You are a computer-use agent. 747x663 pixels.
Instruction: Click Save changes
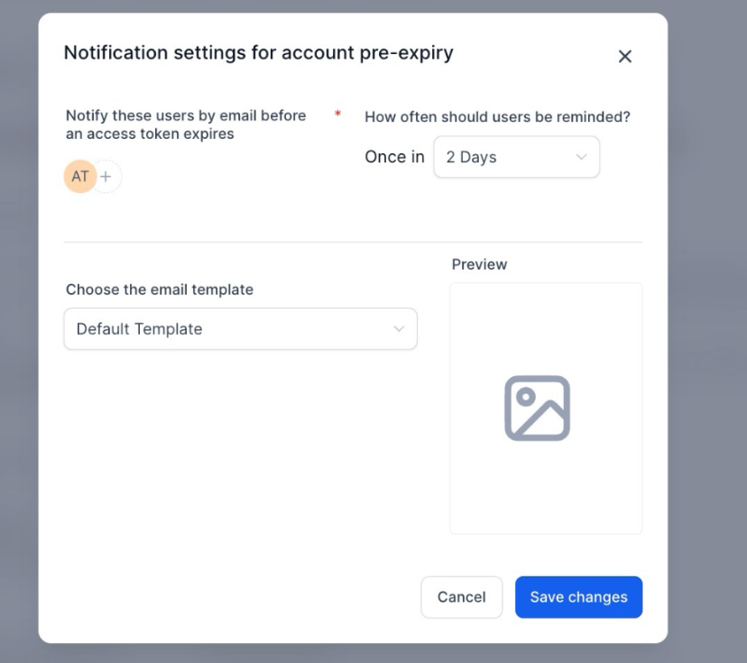[x=578, y=597]
